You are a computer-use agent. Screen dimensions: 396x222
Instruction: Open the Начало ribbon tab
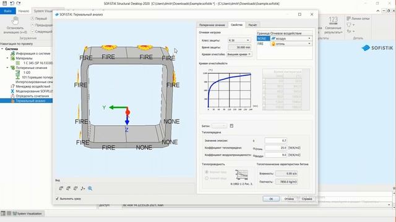[24, 11]
